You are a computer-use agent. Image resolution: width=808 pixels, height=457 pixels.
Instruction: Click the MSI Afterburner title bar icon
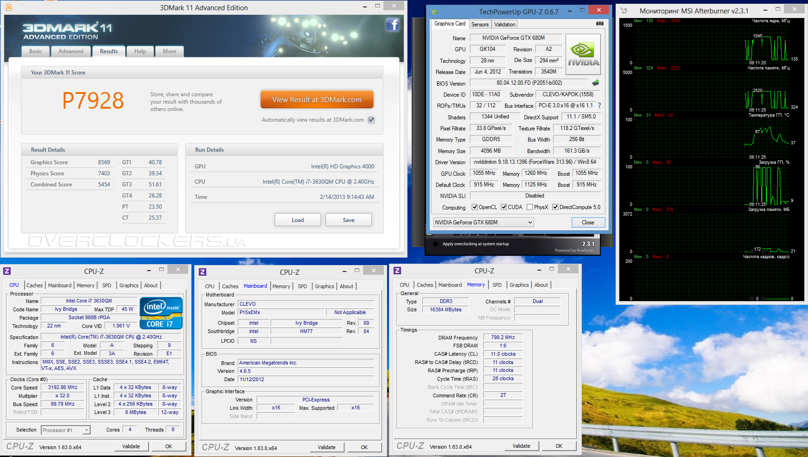point(624,11)
